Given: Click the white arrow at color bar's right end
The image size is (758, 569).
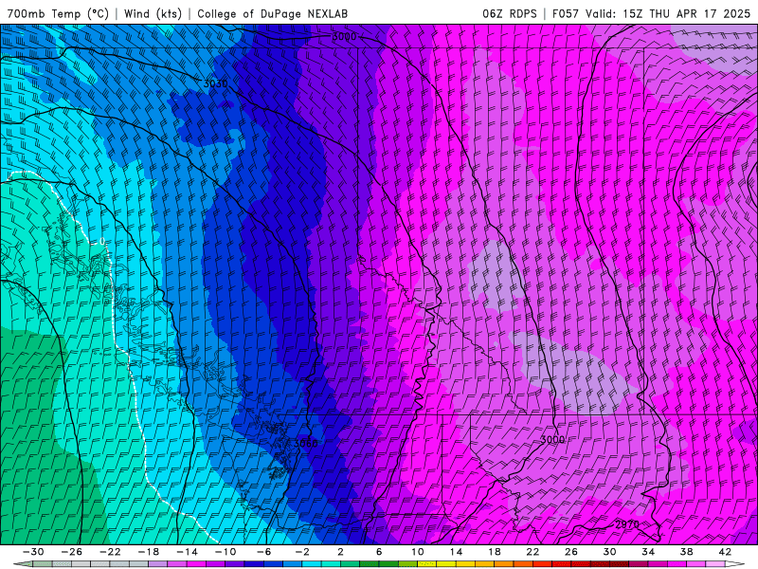Looking at the screenshot, I should click(735, 564).
